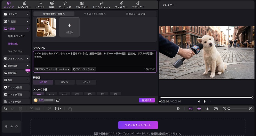Open the arrow next to the T text tool
The height and width of the screenshot is (136, 256).
pyautogui.click(x=60, y=108)
